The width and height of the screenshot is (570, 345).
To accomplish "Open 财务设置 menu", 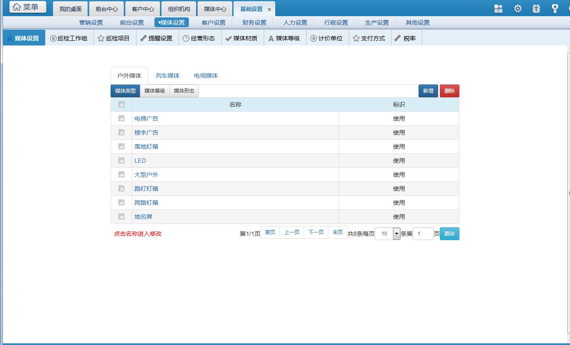I will pos(254,23).
